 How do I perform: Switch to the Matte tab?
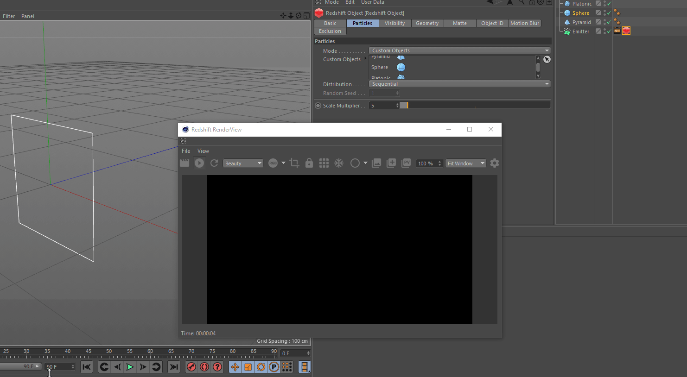click(460, 23)
